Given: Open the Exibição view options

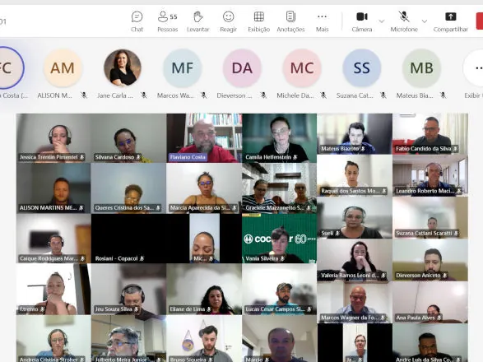Looking at the screenshot, I should coord(258,21).
